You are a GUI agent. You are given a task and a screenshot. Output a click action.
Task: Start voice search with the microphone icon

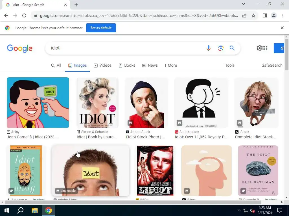click(209, 48)
